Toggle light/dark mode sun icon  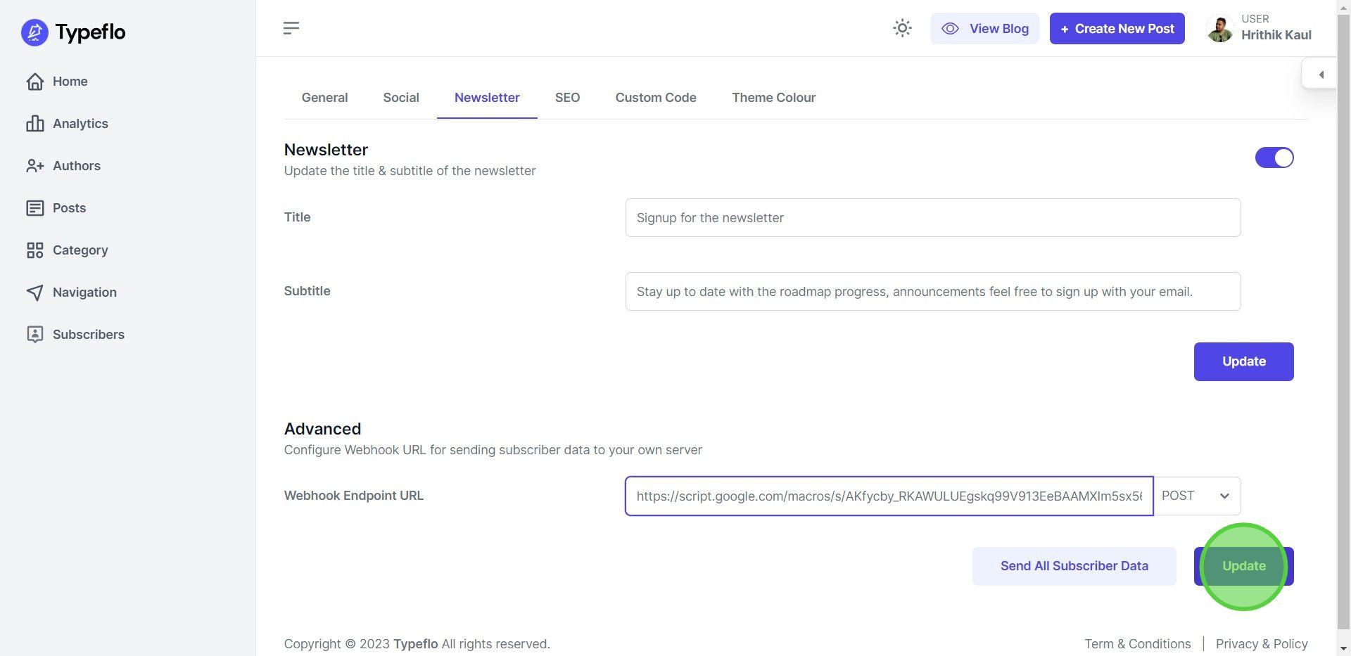(902, 28)
